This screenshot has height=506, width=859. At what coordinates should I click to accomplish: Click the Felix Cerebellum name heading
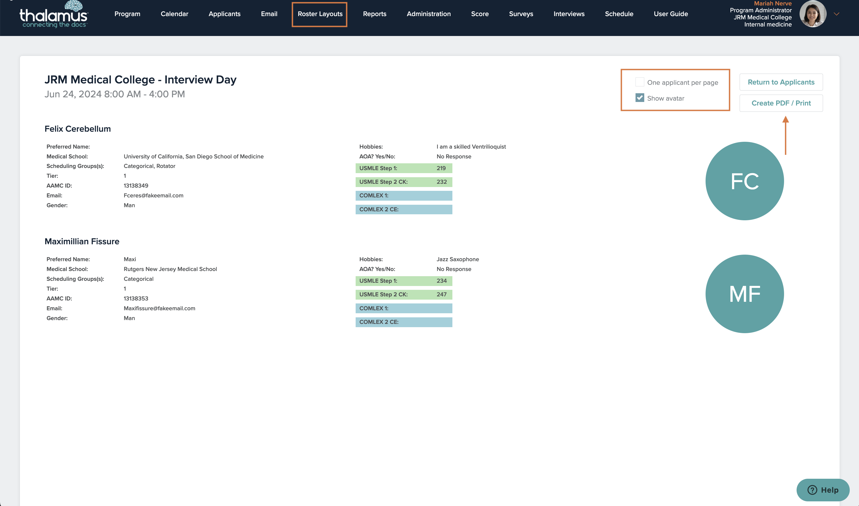tap(78, 129)
